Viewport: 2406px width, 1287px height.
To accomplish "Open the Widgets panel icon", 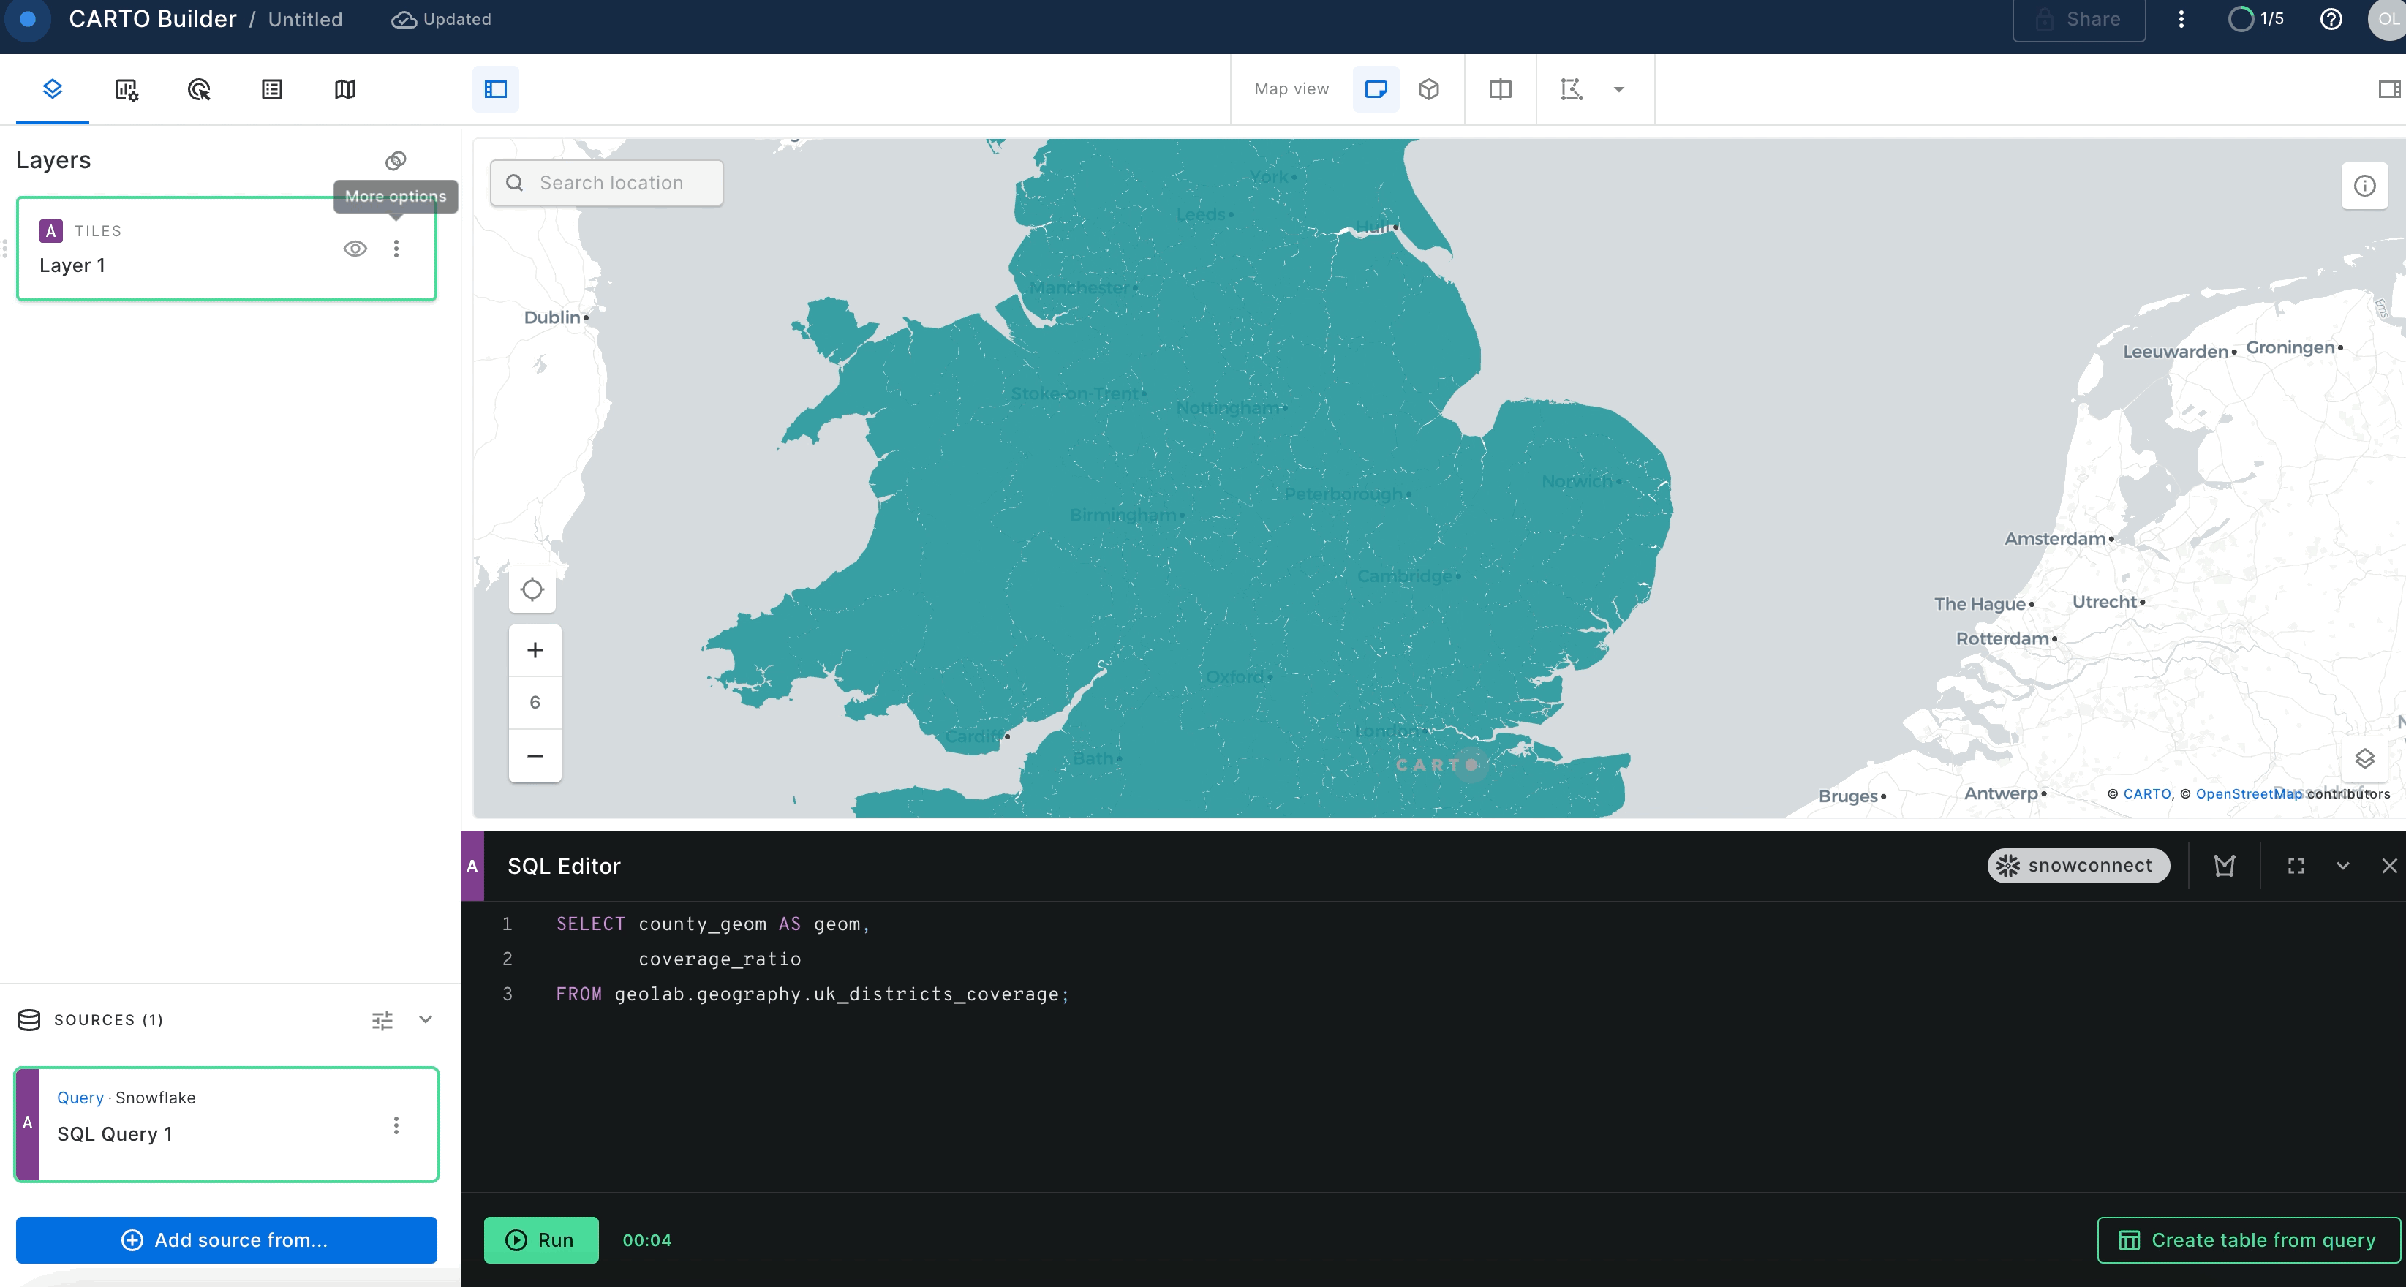I will (x=126, y=90).
